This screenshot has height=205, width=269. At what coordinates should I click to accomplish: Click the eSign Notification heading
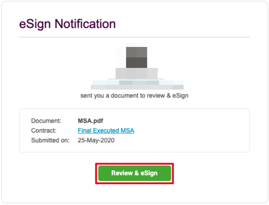67,23
